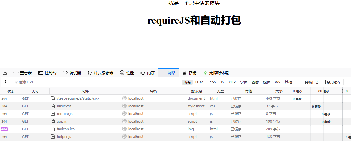Viewport: 351px width, 152px height.
Task: Click globe icon in helper.js row
Action: click(x=124, y=137)
